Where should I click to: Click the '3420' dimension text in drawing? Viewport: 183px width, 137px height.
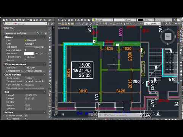click(x=120, y=91)
